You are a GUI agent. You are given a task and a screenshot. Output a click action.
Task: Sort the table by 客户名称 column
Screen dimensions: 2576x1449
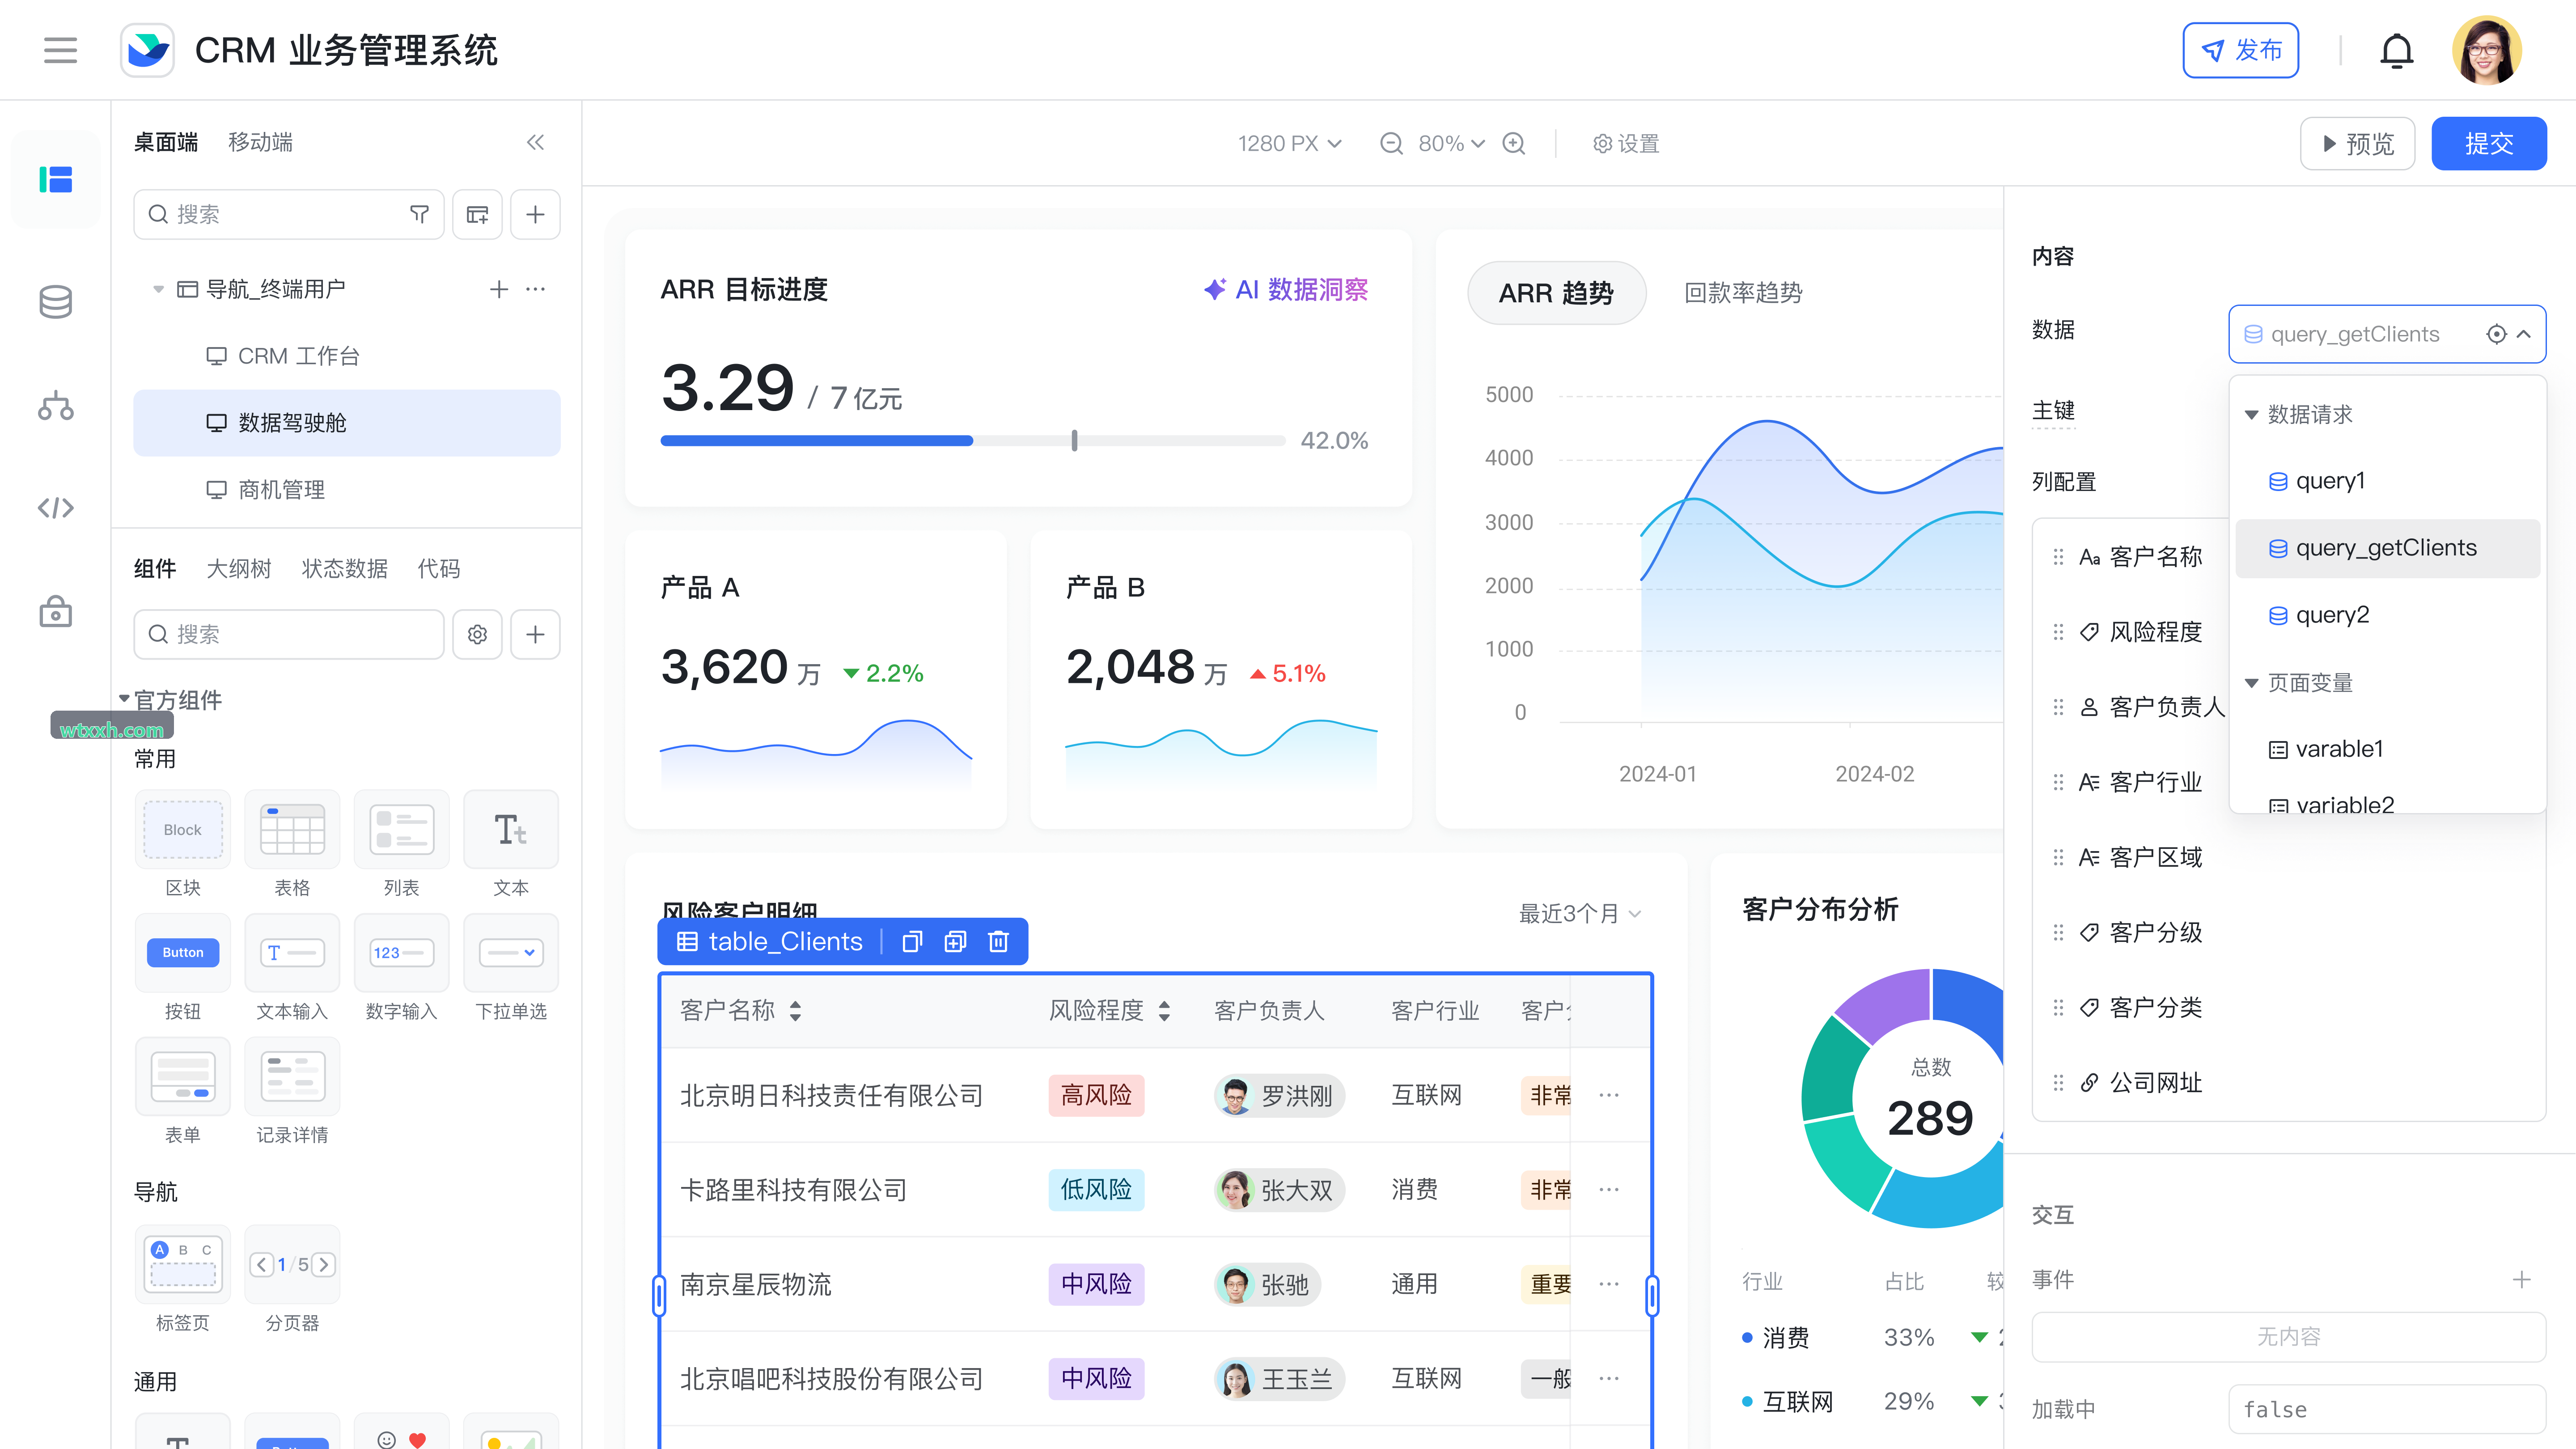click(795, 1011)
